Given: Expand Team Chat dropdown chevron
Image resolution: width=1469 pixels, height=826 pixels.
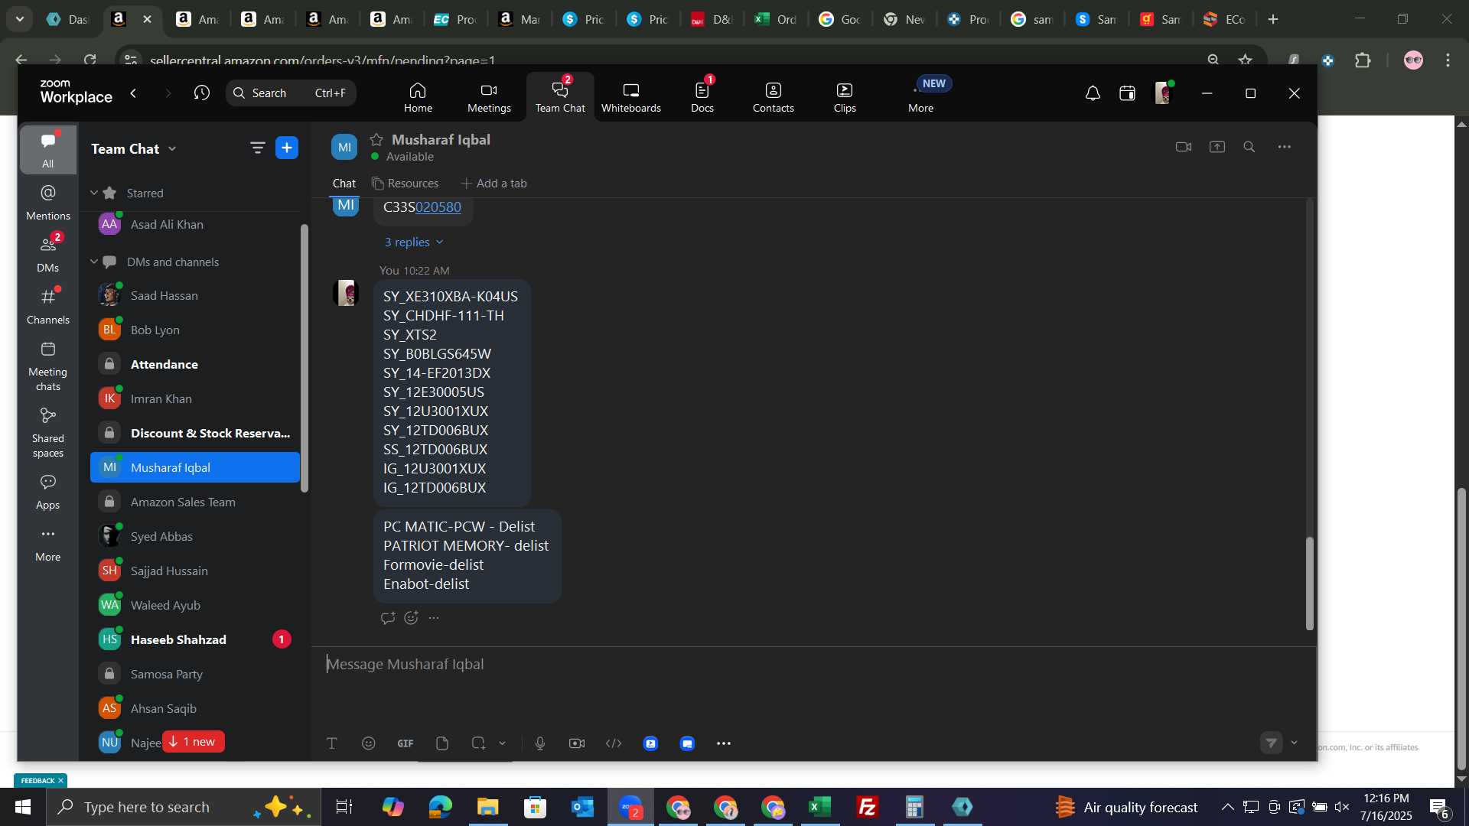Looking at the screenshot, I should [x=172, y=149].
